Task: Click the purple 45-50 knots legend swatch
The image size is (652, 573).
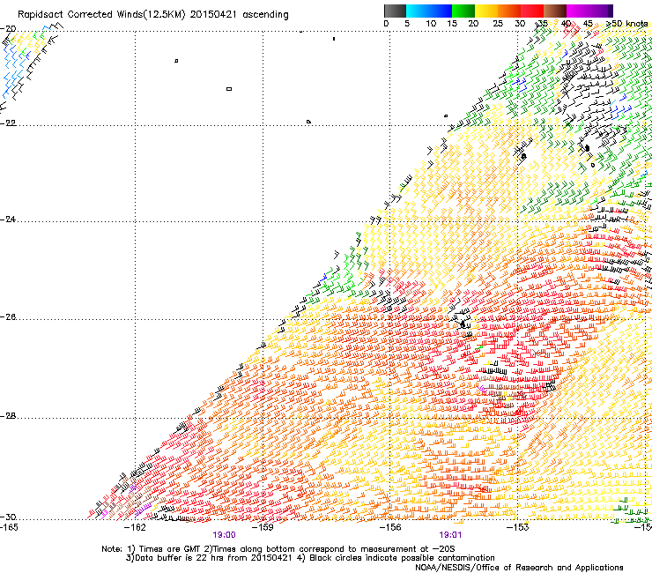Action: point(601,11)
